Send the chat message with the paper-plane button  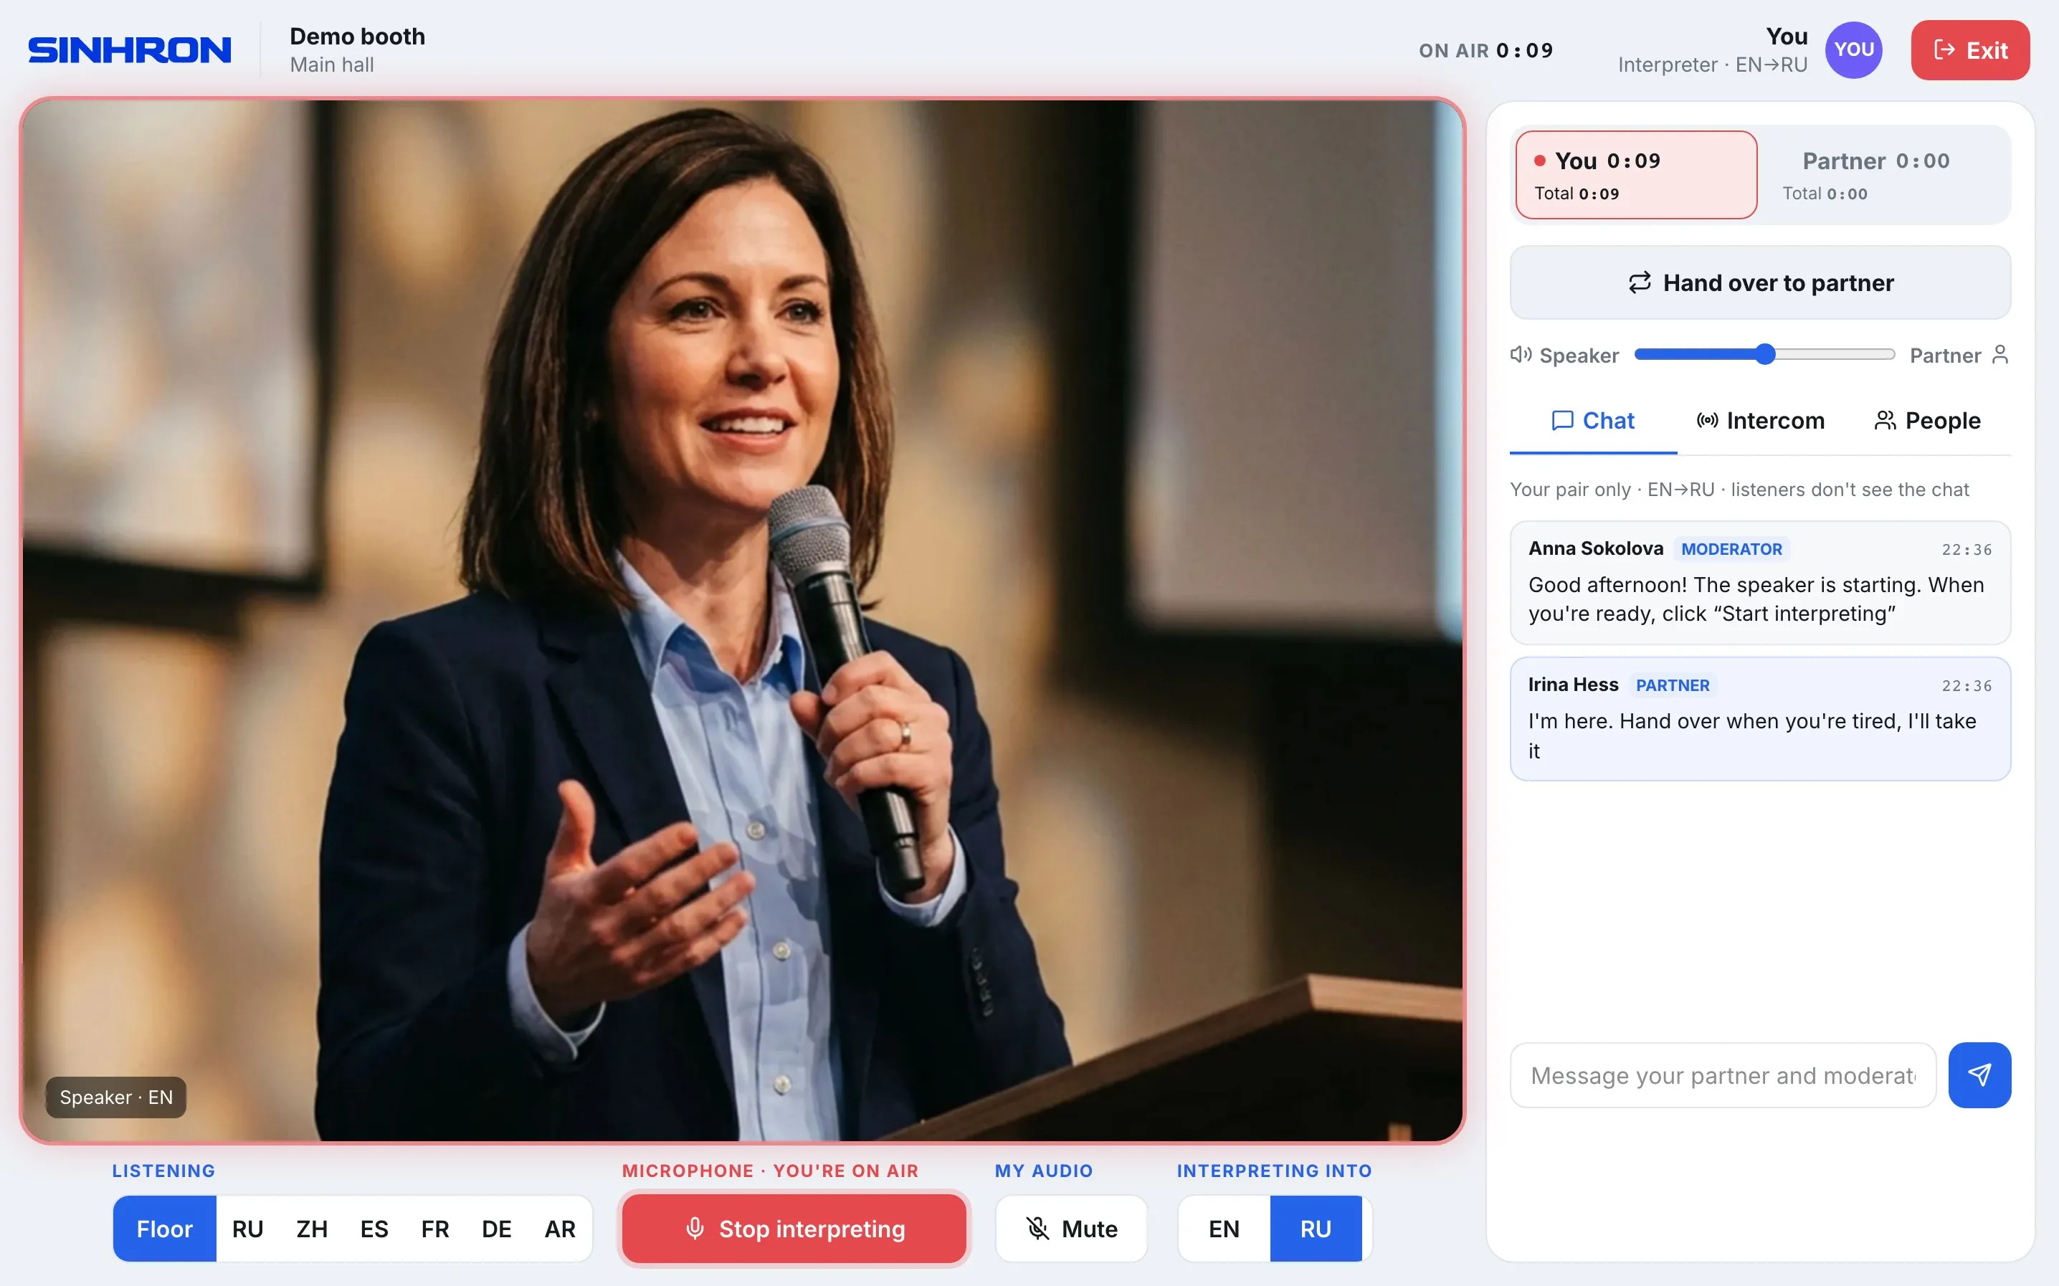point(1979,1075)
